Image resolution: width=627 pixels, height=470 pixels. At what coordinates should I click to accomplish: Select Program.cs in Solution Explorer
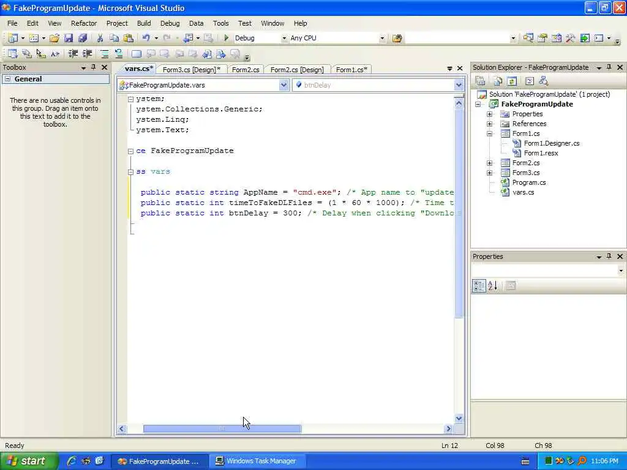pyautogui.click(x=528, y=182)
